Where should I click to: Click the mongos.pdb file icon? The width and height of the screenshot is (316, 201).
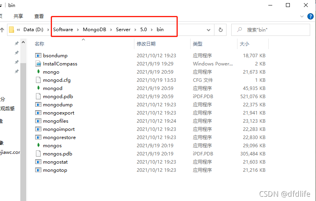[x=38, y=153]
